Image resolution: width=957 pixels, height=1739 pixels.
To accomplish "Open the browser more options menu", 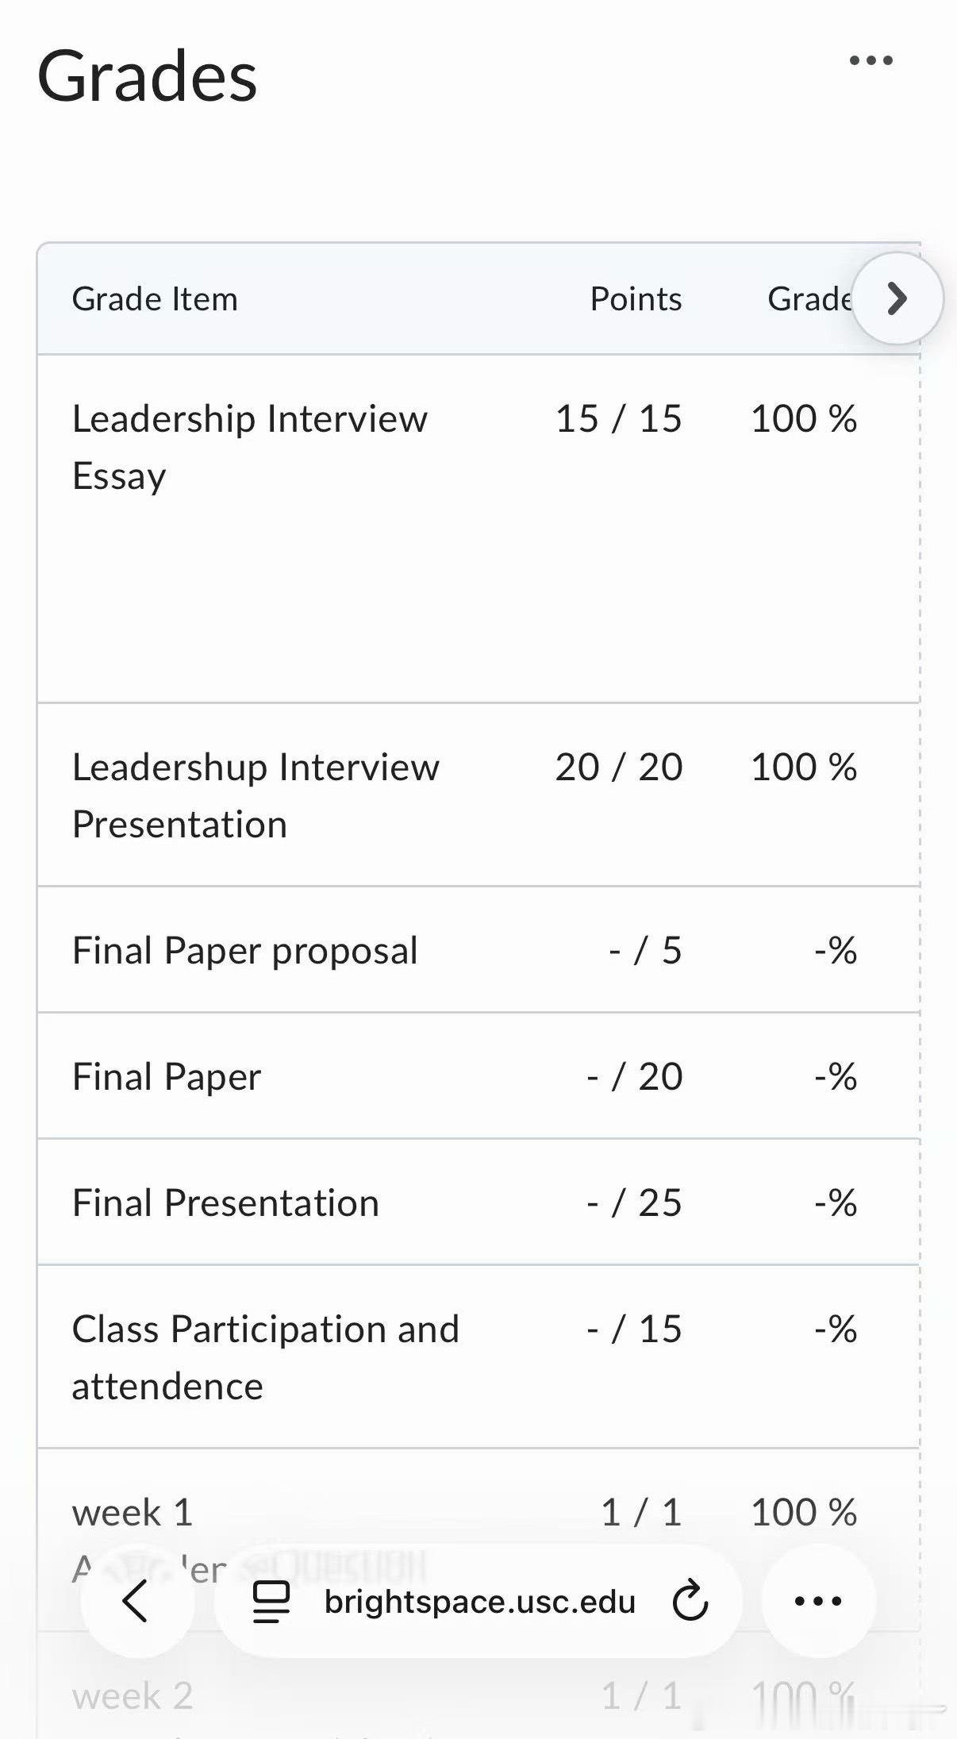I will point(818,1601).
